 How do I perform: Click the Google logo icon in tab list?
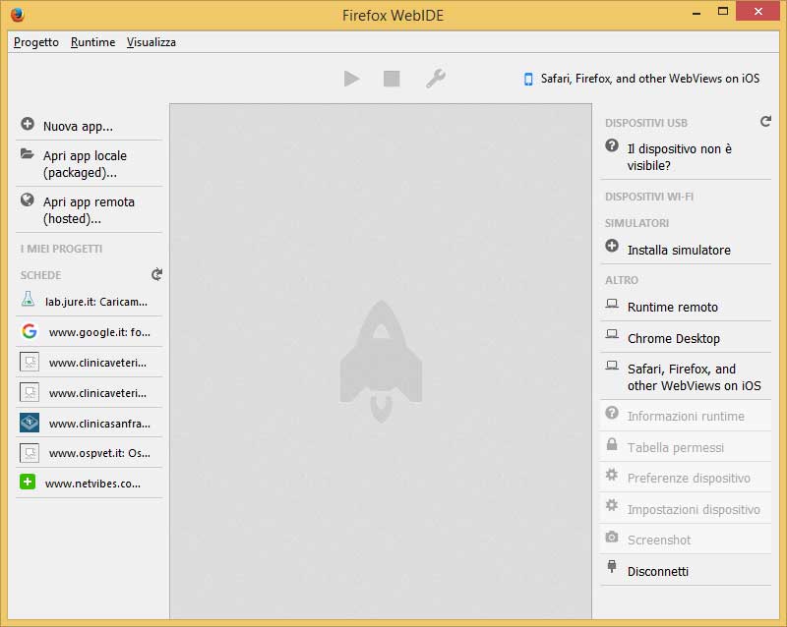pos(30,331)
